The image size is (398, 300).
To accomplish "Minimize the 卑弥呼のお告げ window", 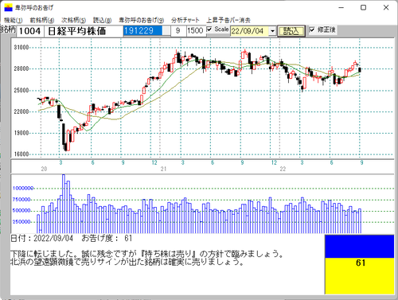I will pos(341,8).
